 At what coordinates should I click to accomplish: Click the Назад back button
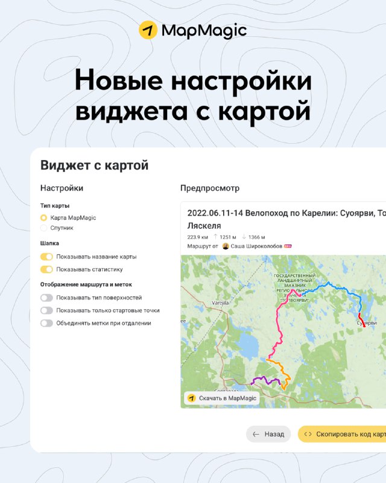268,434
